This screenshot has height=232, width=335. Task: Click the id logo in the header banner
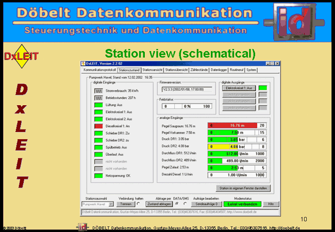tap(294, 22)
